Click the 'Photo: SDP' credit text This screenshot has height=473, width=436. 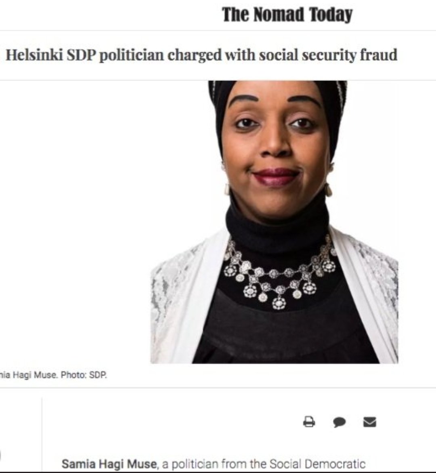pos(84,375)
